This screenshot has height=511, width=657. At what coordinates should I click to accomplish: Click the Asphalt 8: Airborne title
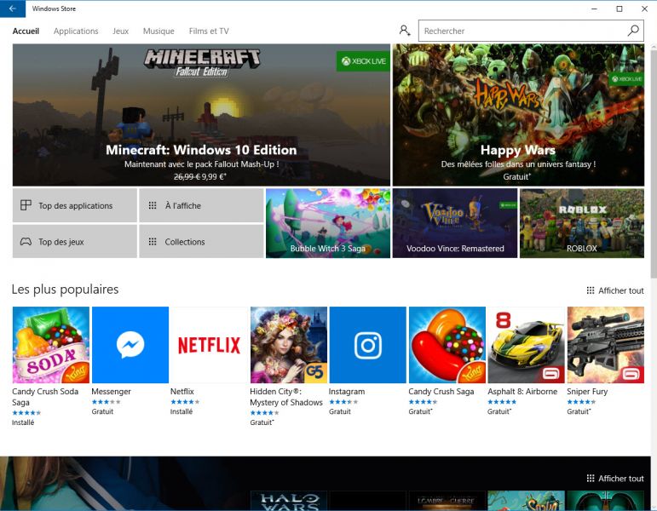coord(522,391)
